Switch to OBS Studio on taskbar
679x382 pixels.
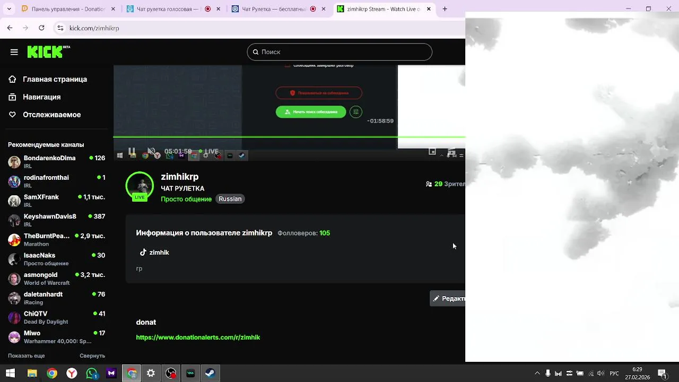click(171, 374)
